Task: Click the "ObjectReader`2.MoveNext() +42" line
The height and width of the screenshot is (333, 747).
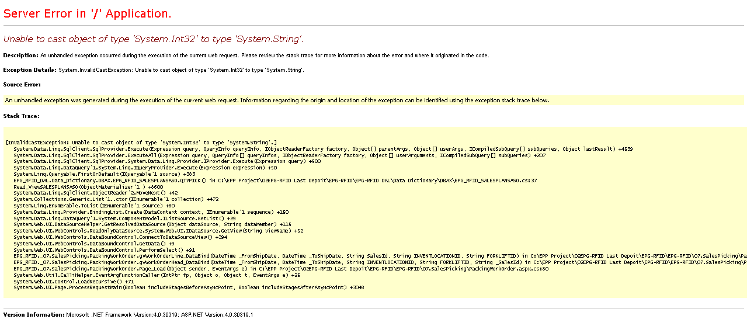Action: tap(96, 193)
